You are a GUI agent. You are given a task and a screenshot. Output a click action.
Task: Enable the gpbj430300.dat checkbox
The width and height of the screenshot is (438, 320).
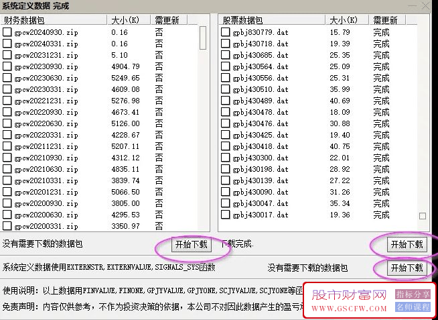point(226,158)
